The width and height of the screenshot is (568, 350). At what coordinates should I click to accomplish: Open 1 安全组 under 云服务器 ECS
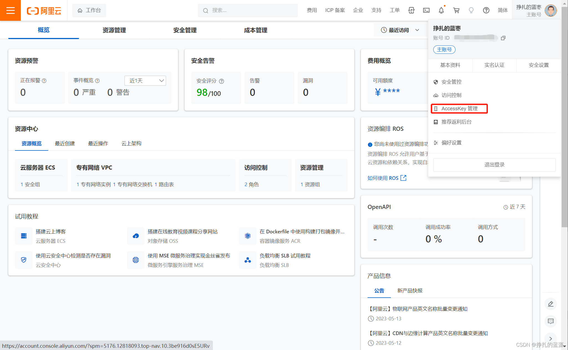(30, 185)
